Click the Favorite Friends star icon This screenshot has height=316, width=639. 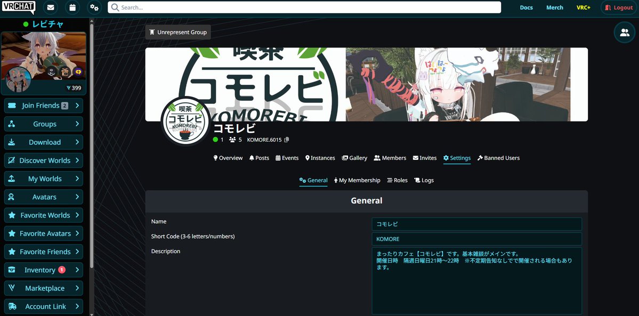[x=11, y=252]
